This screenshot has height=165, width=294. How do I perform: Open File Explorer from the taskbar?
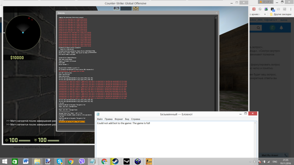[37, 161]
